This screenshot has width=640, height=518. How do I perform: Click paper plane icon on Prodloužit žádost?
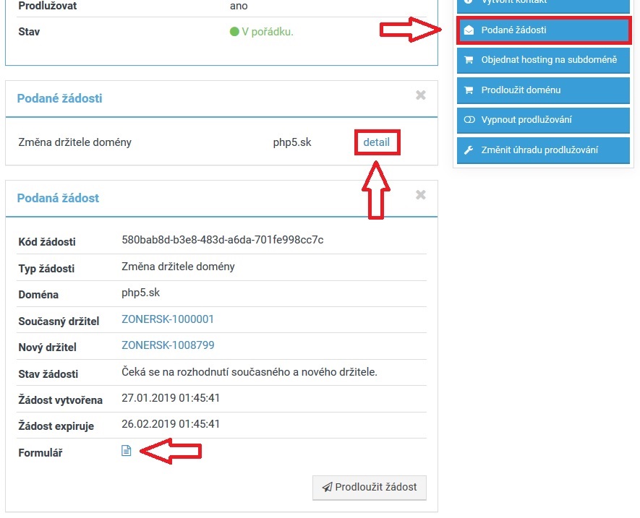click(327, 487)
